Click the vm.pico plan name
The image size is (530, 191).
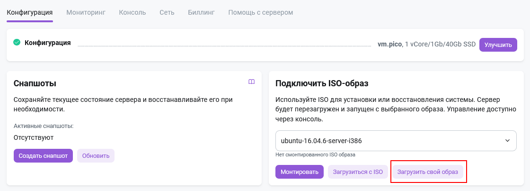click(x=389, y=44)
